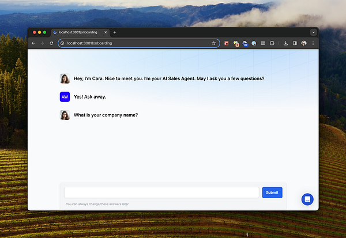Open the Chrome profile avatar
This screenshot has height=238, width=346.
[304, 43]
